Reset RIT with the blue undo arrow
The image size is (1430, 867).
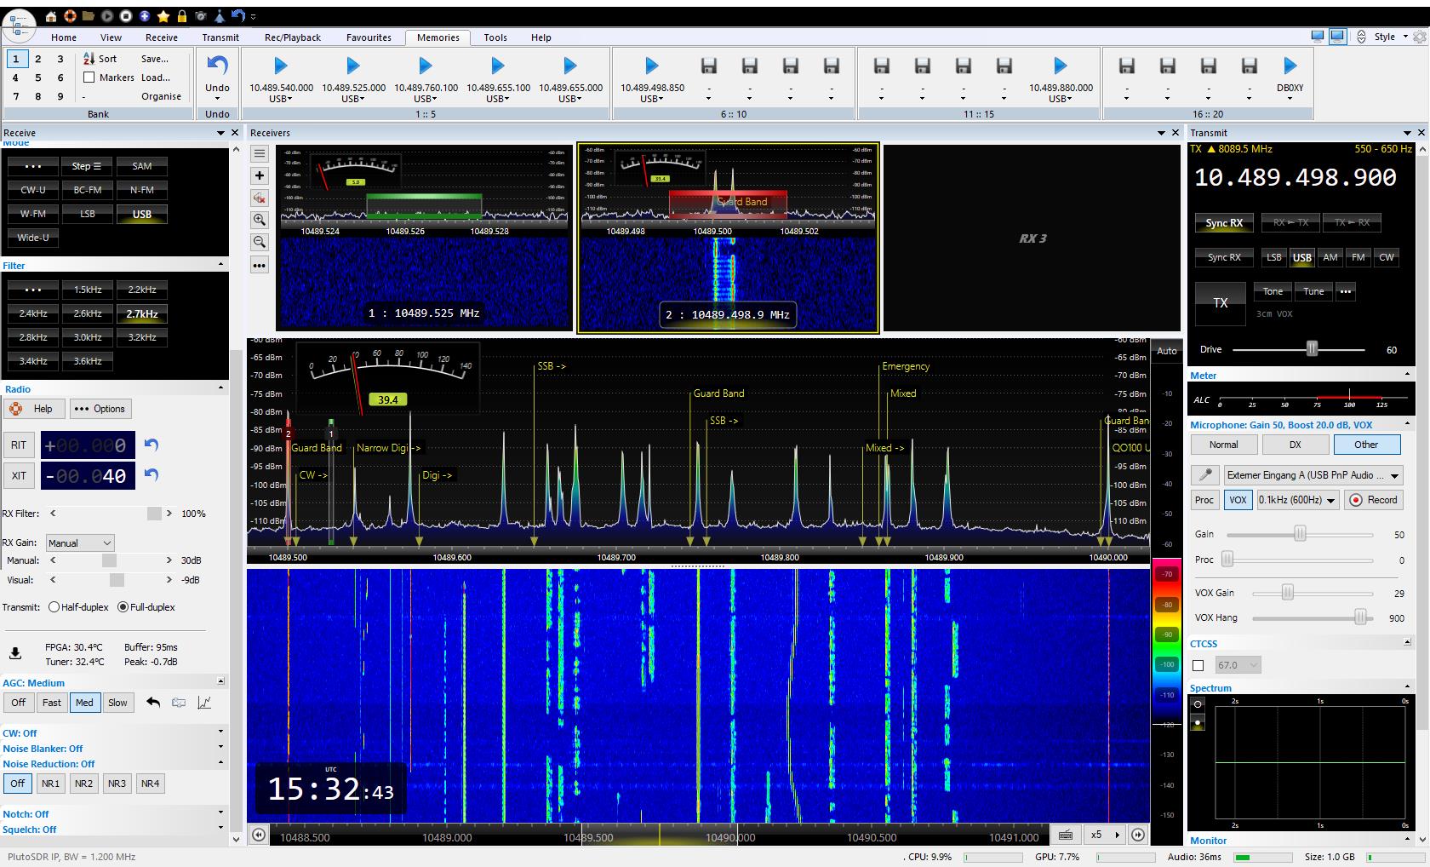(x=152, y=445)
